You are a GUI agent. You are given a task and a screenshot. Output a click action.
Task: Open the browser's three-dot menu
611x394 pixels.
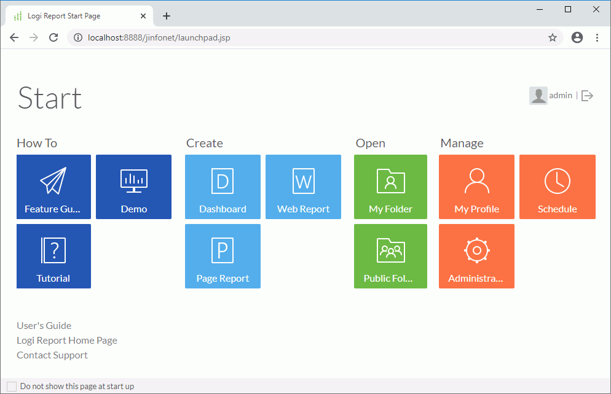coord(597,37)
